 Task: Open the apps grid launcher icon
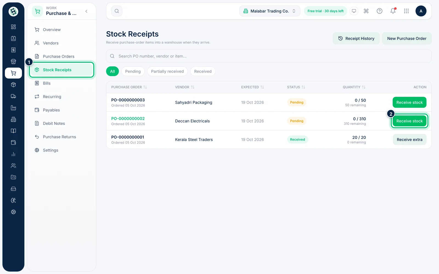point(406,11)
